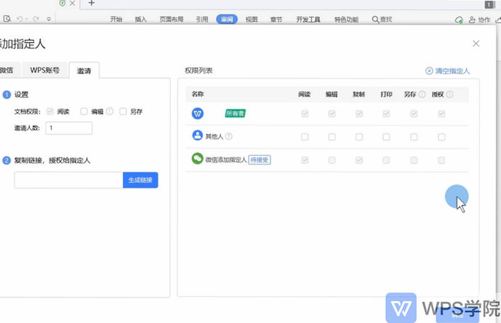This screenshot has height=323, width=501.
Task: Open the 插入 ribbon tab
Action: pyautogui.click(x=140, y=19)
